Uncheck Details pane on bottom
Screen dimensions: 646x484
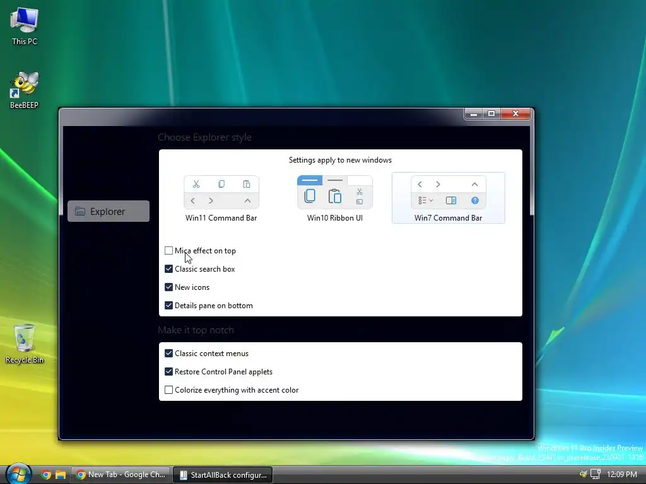coord(168,306)
